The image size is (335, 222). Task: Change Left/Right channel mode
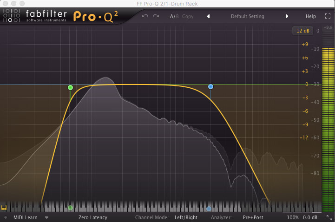coord(186,217)
